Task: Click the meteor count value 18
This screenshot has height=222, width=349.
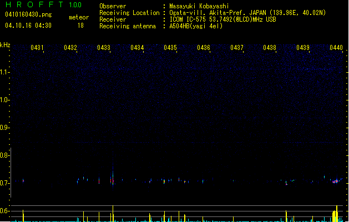Action: tap(80, 26)
